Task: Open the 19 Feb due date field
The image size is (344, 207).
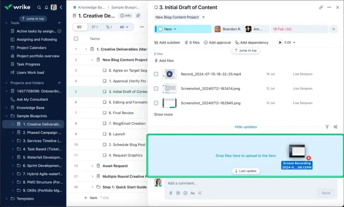Action: 299,29
